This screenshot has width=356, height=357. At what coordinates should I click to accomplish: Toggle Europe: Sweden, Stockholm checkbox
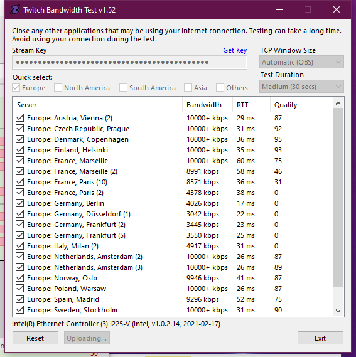(x=20, y=310)
